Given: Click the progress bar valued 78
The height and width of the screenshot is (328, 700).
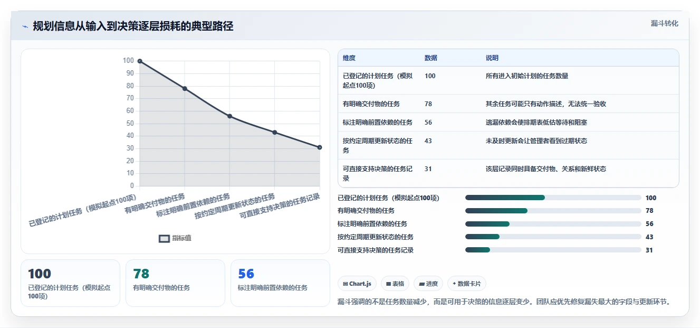Looking at the screenshot, I should [553, 211].
